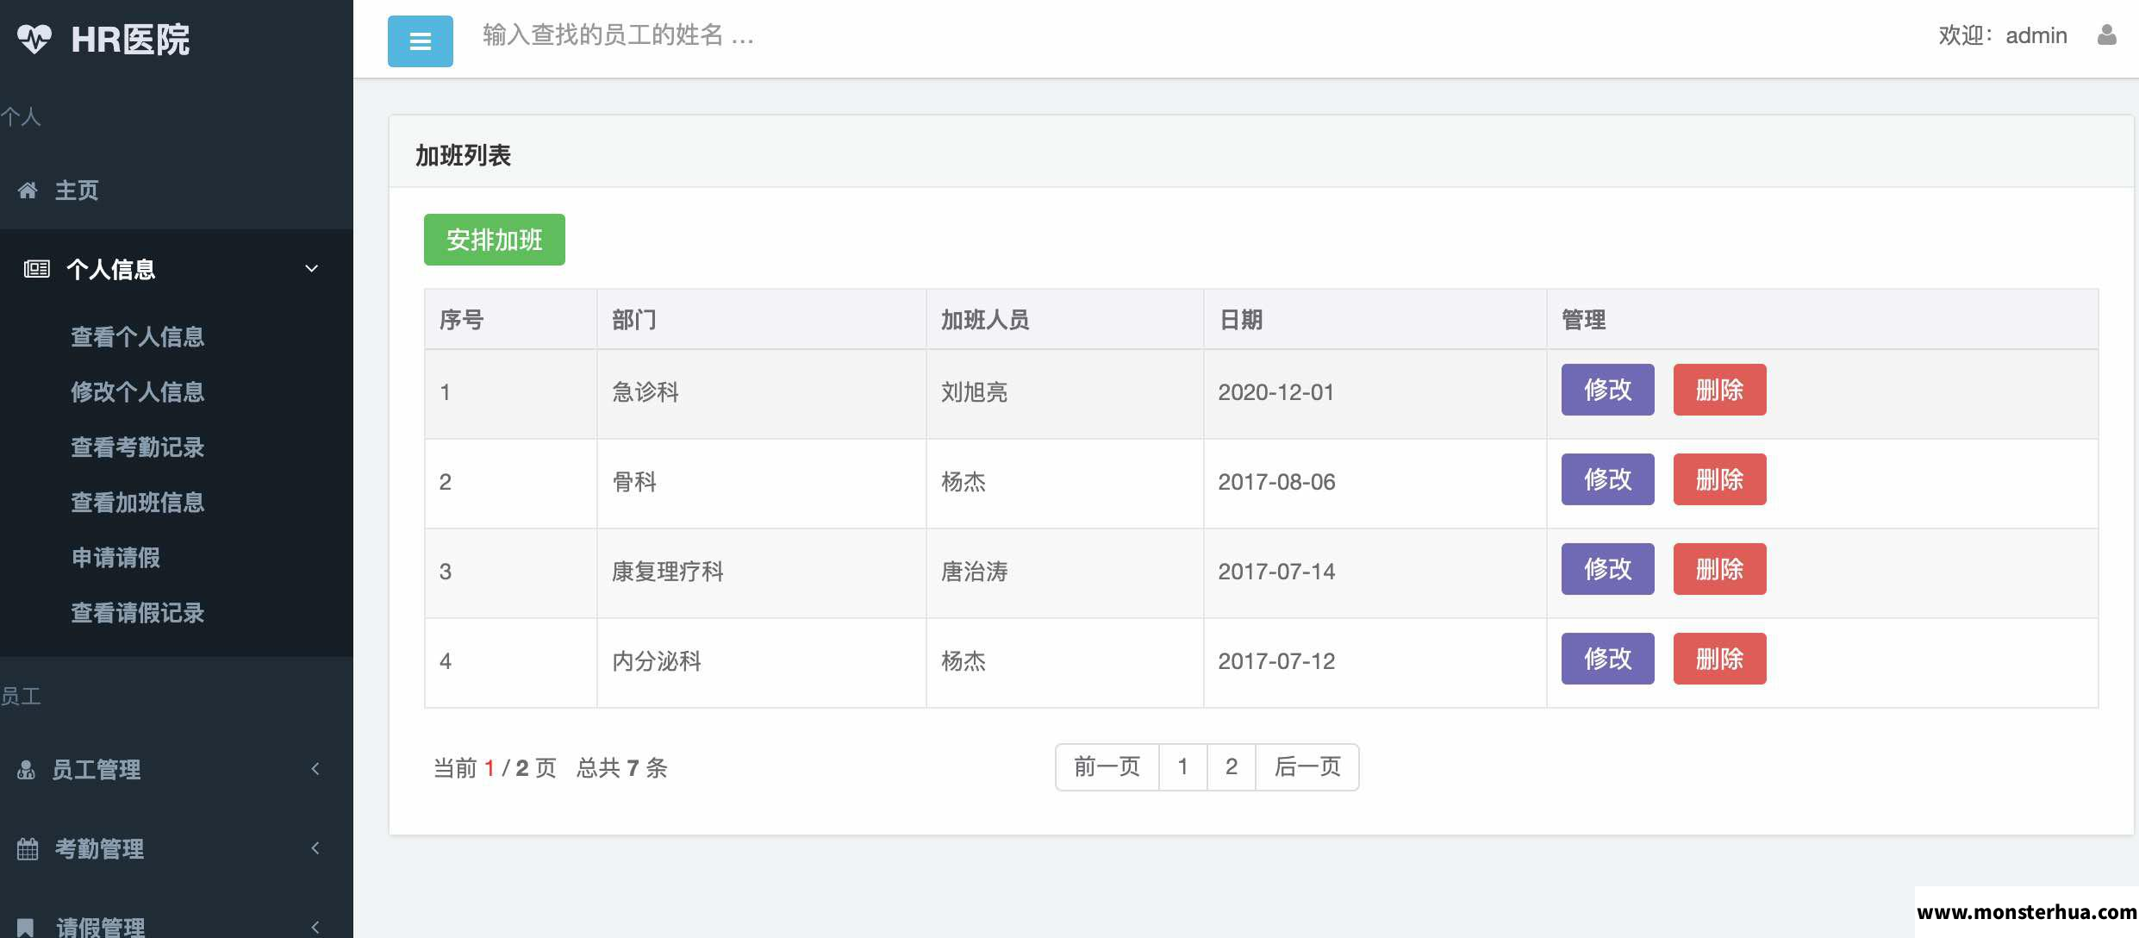This screenshot has height=938, width=2139.
Task: Click the HR医院 heartbeat logo icon
Action: 34,39
